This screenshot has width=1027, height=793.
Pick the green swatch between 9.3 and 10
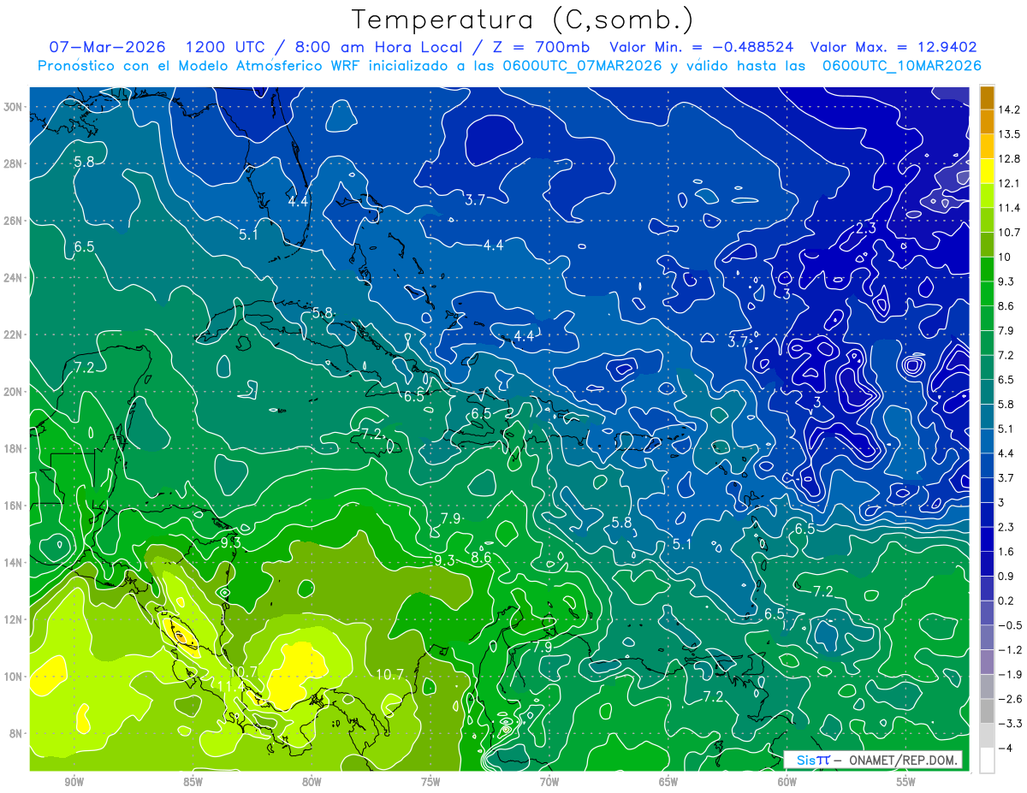point(987,269)
